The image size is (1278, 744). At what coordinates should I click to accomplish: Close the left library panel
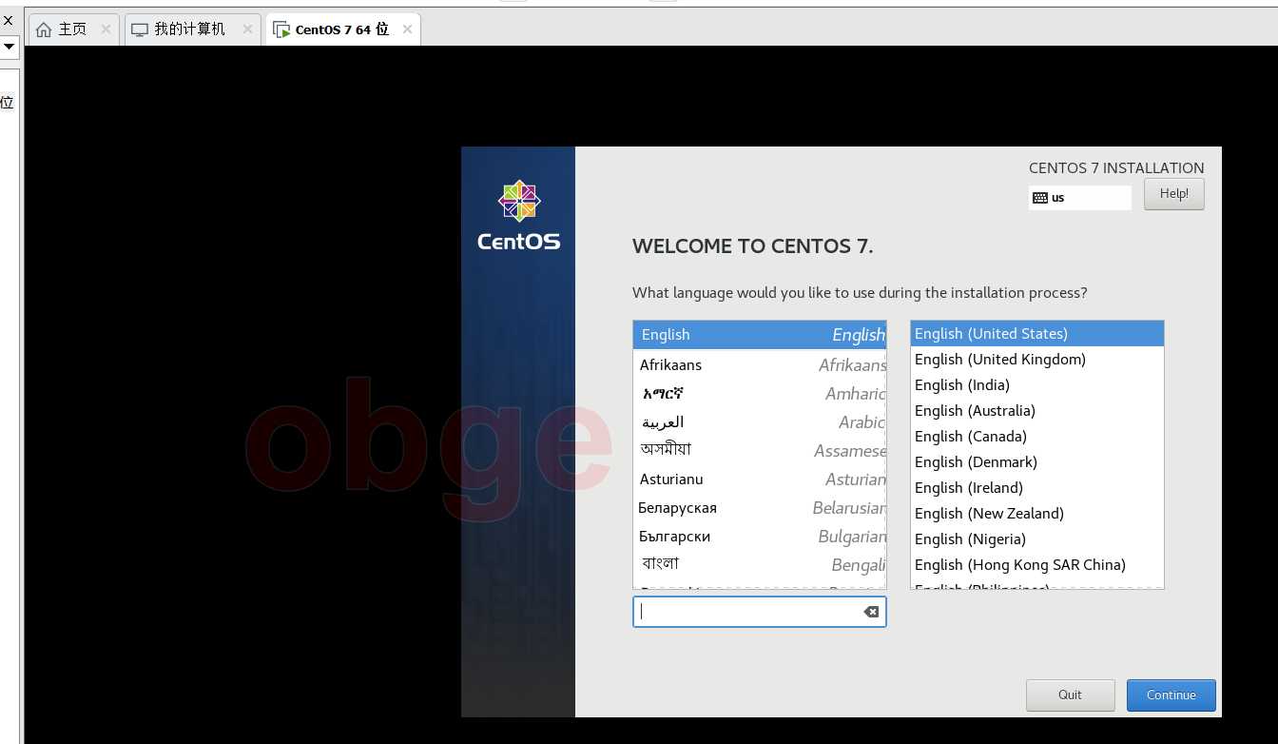(x=8, y=20)
